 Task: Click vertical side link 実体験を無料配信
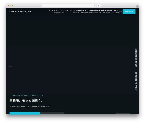click(136, 58)
